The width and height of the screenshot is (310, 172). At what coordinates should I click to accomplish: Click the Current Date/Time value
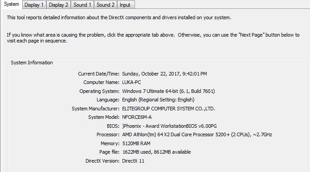[164, 74]
